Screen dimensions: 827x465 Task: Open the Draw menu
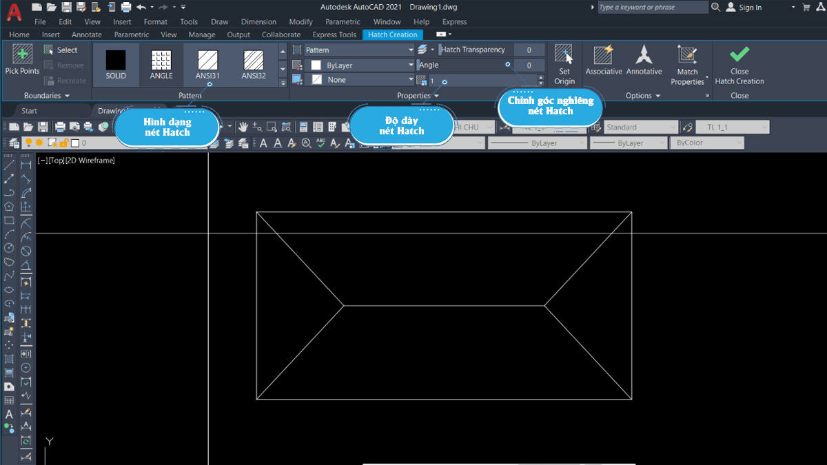tap(219, 22)
